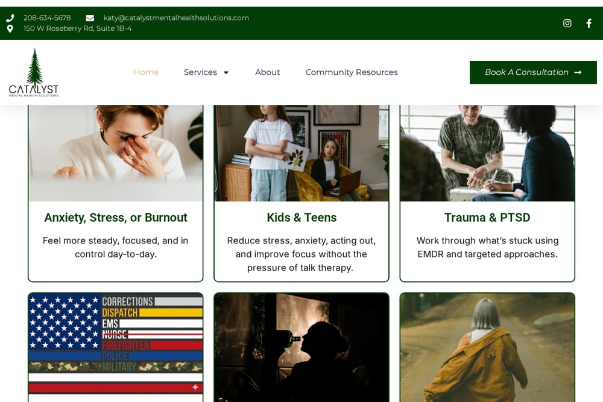This screenshot has height=402, width=603.
Task: Email katy@catalystmentalhealthsolutions.com
Action: pos(176,17)
